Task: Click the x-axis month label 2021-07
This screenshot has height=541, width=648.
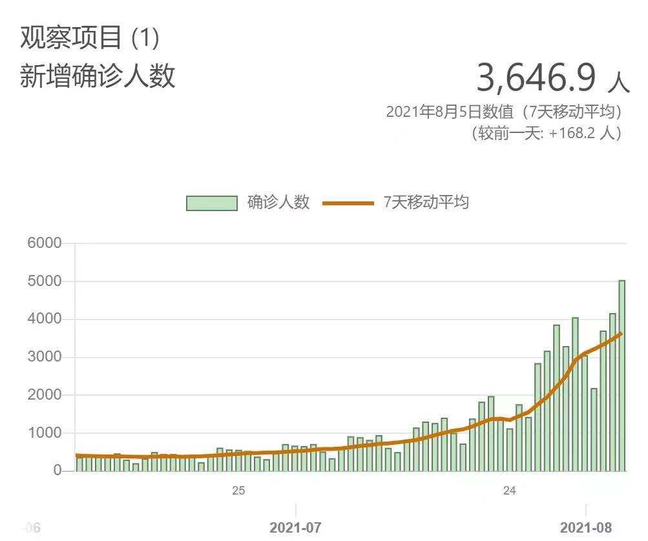Action: [x=295, y=527]
